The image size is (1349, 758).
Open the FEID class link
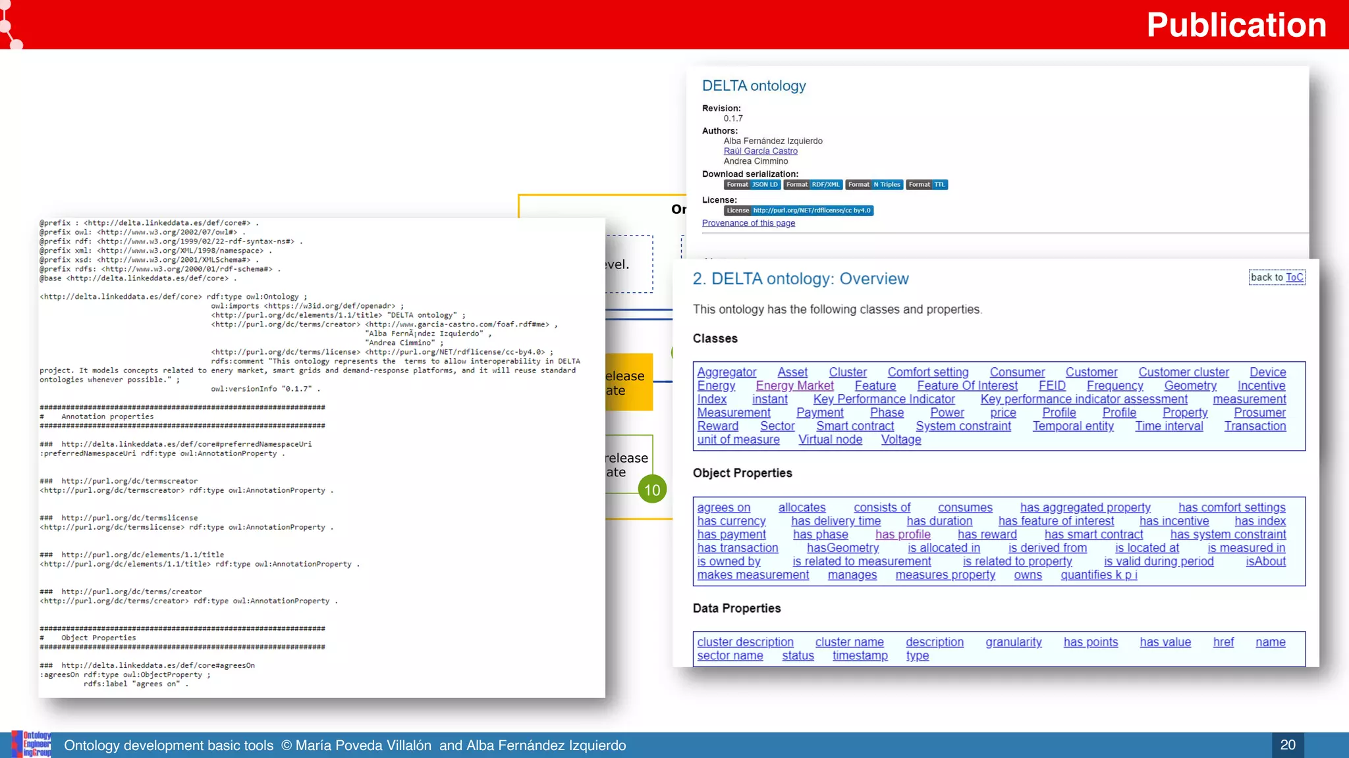tap(1052, 386)
